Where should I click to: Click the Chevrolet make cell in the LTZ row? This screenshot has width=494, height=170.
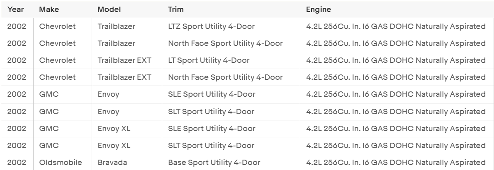point(57,26)
